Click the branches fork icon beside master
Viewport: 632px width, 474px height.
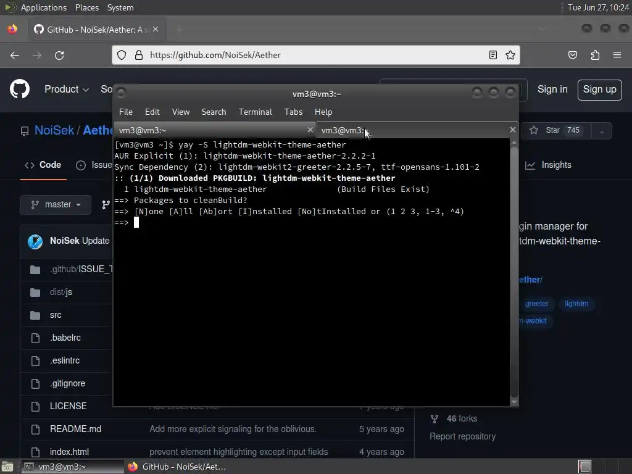point(106,205)
